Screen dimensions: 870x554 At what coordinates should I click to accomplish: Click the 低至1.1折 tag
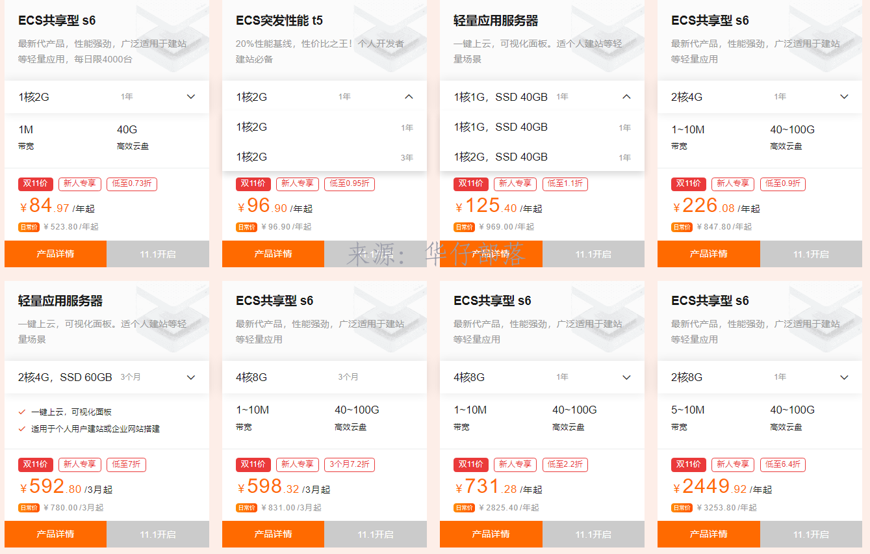tap(565, 184)
